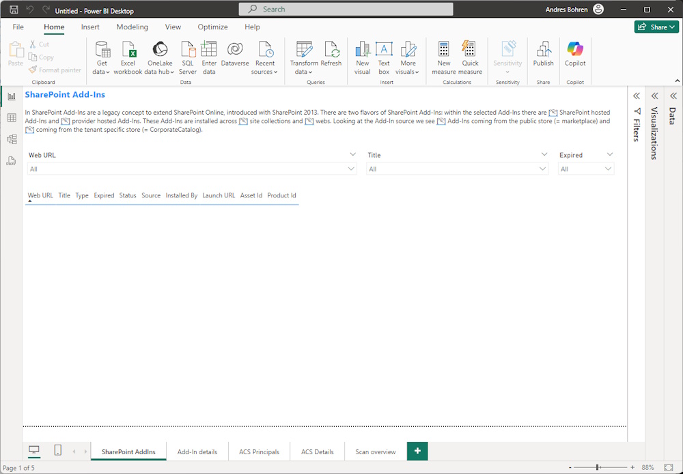Publish the report
Screen dimensions: 683x474
click(543, 54)
